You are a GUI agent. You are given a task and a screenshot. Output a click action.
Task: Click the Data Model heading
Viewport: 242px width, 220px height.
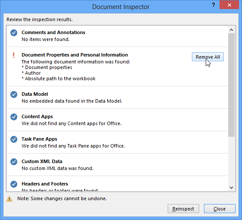pos(35,94)
